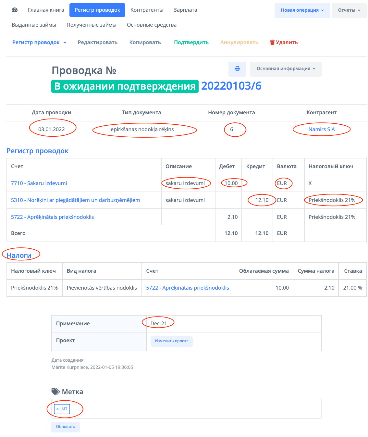This screenshot has width=368, height=437.
Task: Open entry number 20220103/6 link
Action: [x=231, y=86]
